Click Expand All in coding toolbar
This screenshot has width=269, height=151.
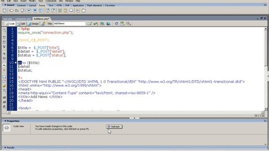4,47
